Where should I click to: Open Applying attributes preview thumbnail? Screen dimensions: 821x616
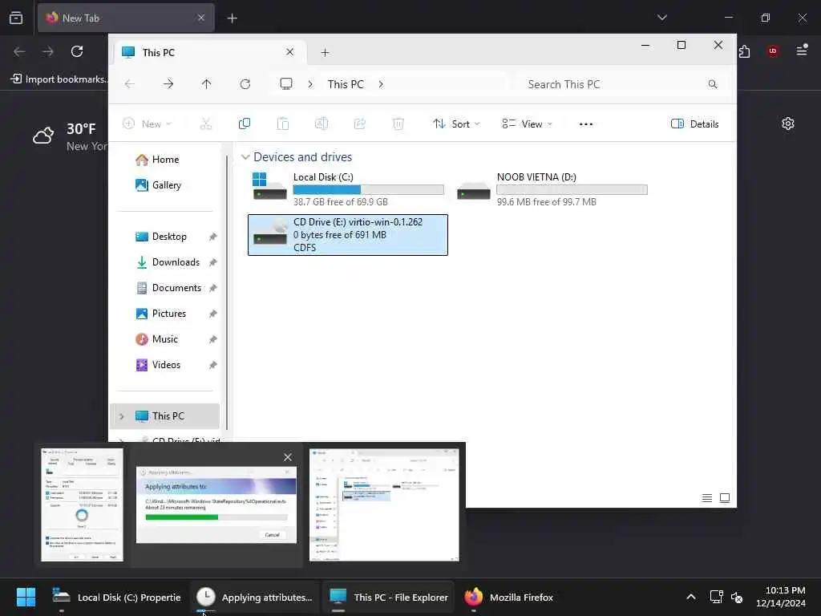(x=216, y=505)
